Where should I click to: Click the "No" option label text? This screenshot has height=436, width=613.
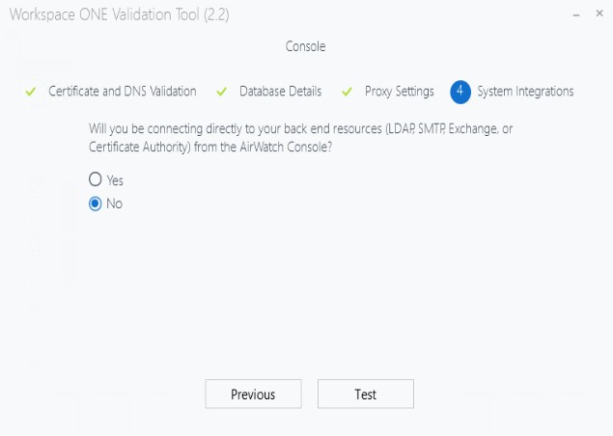[x=115, y=204]
